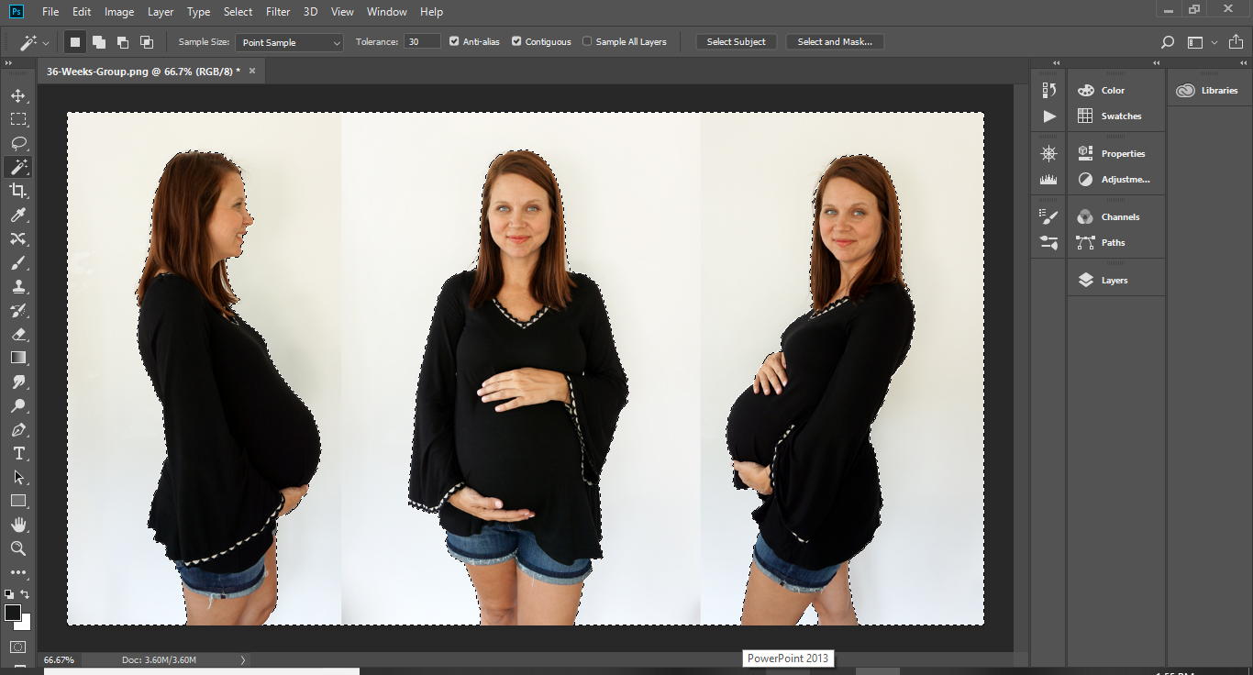Image resolution: width=1253 pixels, height=675 pixels.
Task: Open the Brush Settings panel icon
Action: 1049,216
